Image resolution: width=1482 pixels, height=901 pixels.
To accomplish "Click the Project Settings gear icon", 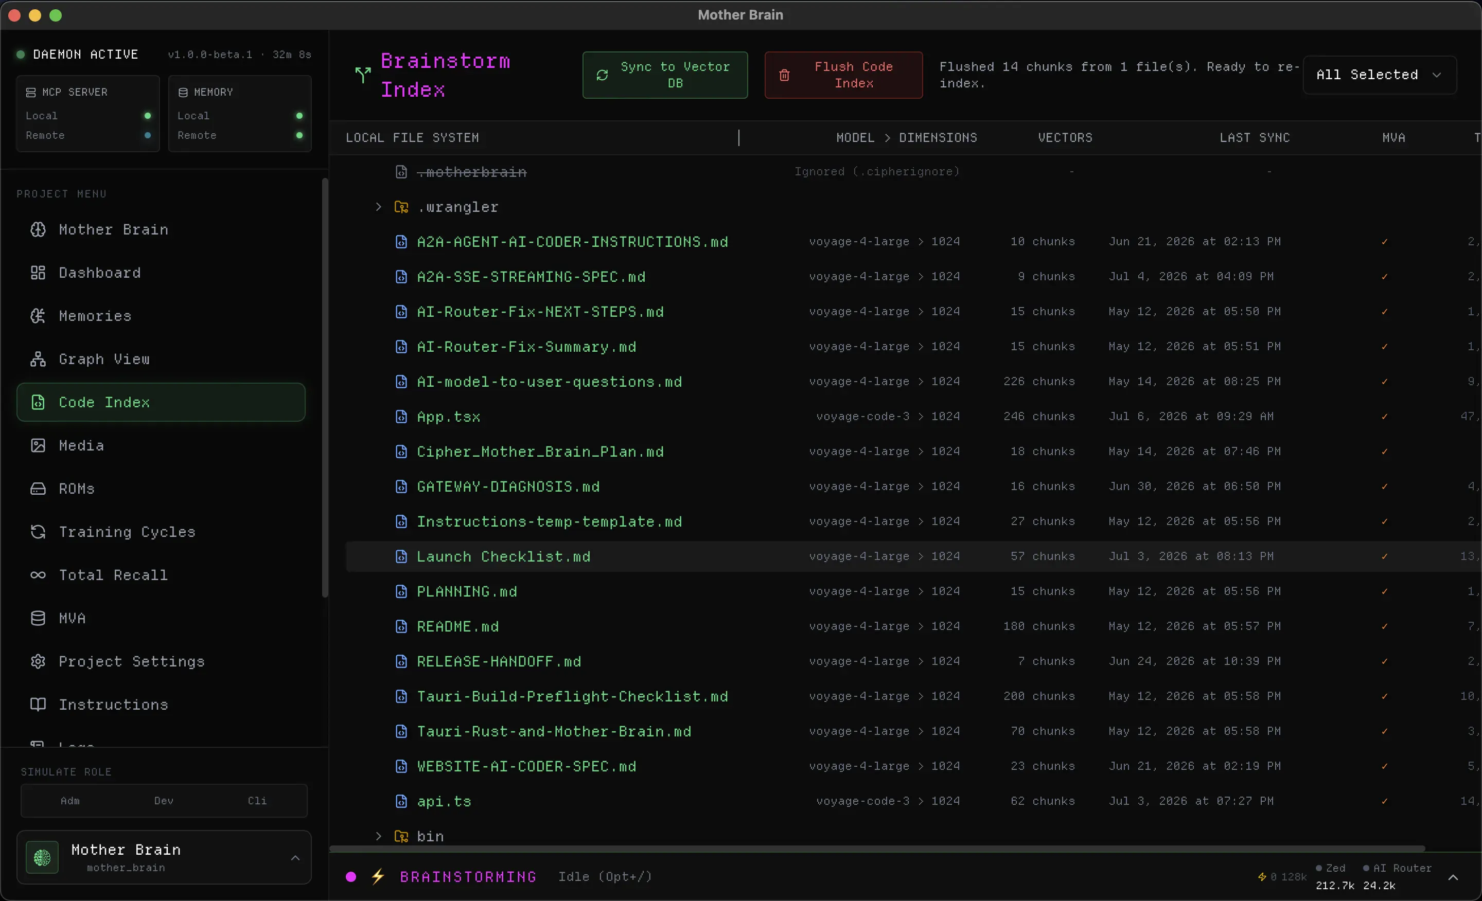I will click(x=38, y=661).
